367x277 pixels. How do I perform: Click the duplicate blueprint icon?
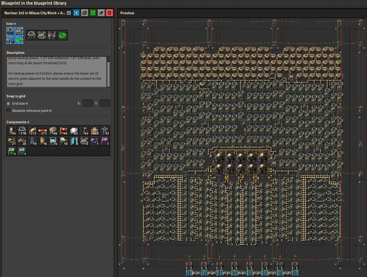coord(85,13)
